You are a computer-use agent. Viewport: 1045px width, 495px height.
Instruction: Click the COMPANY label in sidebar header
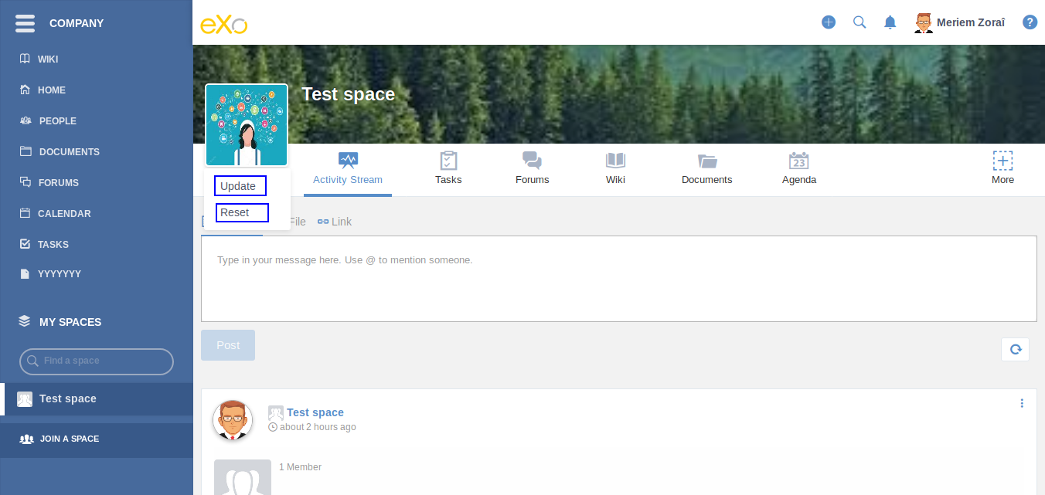77,23
